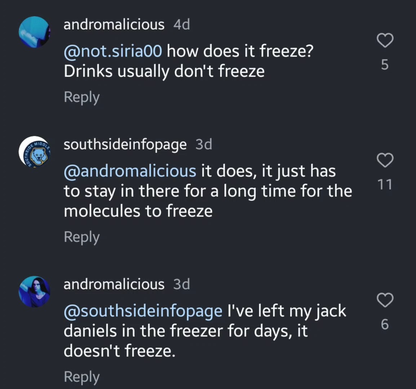View the 6 likes on the jack daniels comment

385,324
